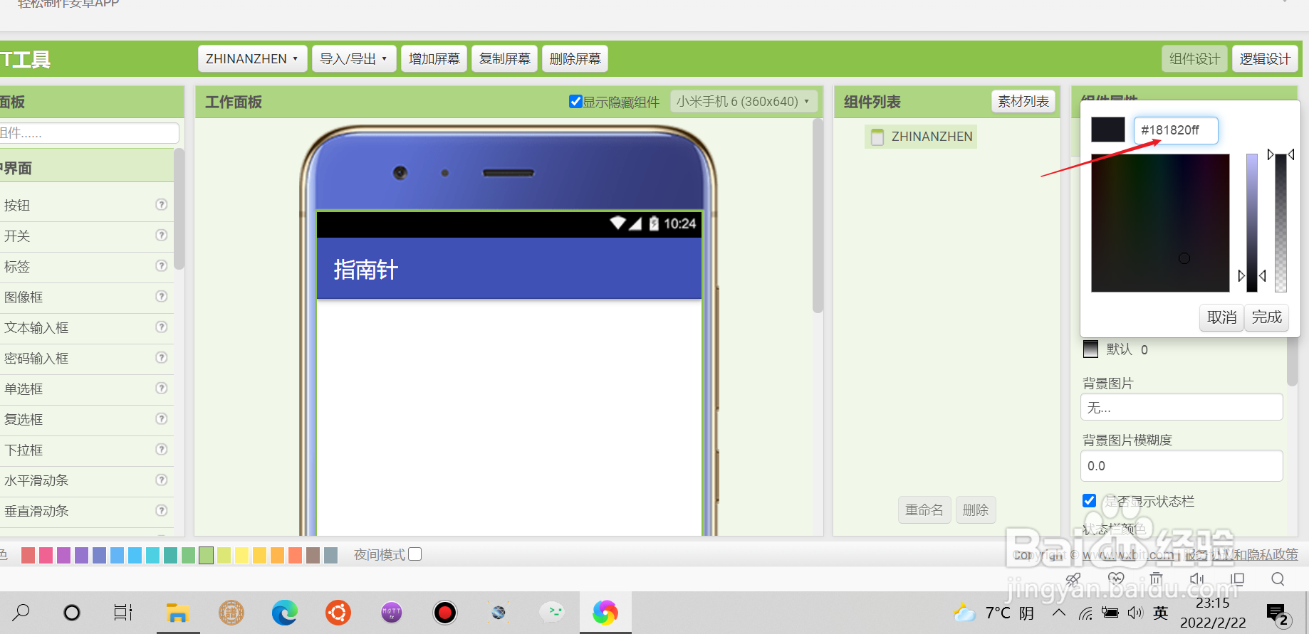Click the heart health-check icon
Image resolution: width=1309 pixels, height=634 pixels.
1116,579
